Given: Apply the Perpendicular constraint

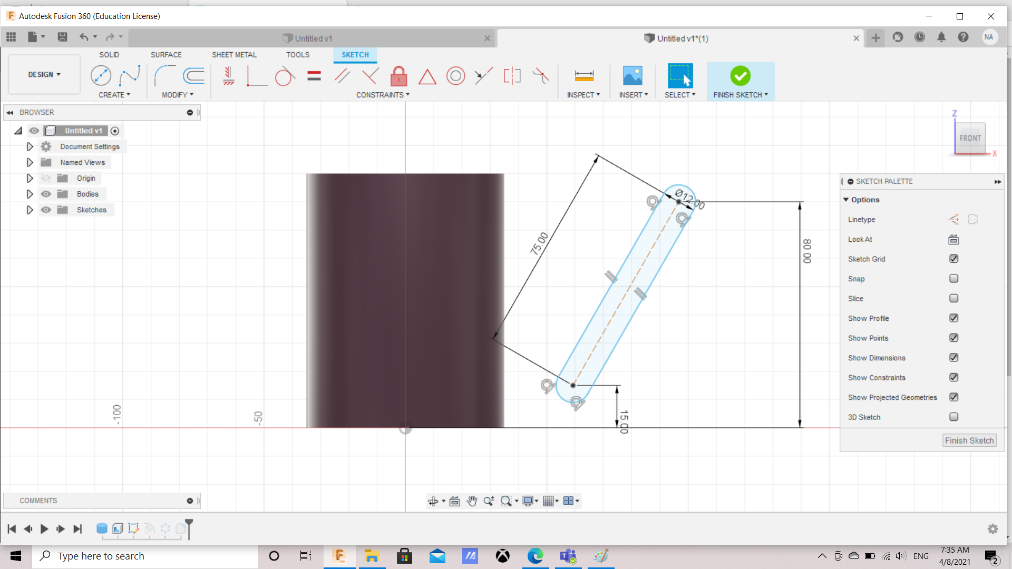Looking at the screenshot, I should coord(371,76).
